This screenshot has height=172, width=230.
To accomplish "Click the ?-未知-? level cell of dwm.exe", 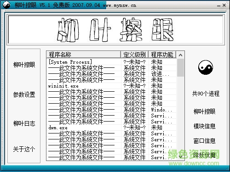I will pos(135,128).
